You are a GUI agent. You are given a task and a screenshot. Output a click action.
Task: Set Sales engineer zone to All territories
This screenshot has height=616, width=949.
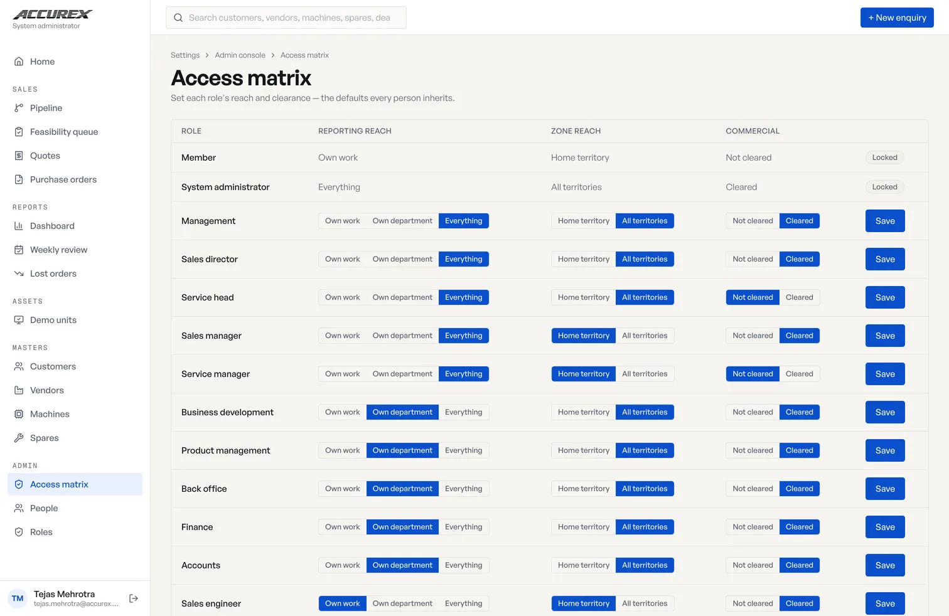(x=645, y=603)
